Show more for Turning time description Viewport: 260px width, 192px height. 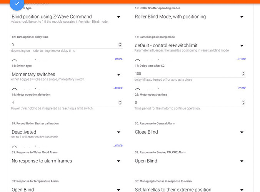pos(118,59)
